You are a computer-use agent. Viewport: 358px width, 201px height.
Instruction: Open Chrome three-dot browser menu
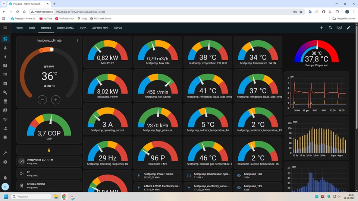tap(354, 12)
